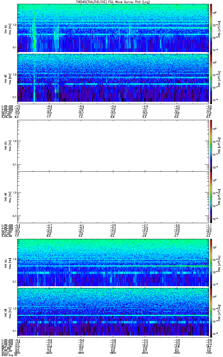The image size is (223, 357).
Task: Click the plot title "THEMIS(THA,THD,THE) FGL Wave Survey Plot (Log)"
Action: click(x=113, y=2)
